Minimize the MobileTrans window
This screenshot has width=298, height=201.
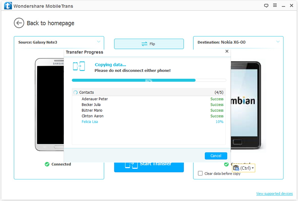[283, 6]
